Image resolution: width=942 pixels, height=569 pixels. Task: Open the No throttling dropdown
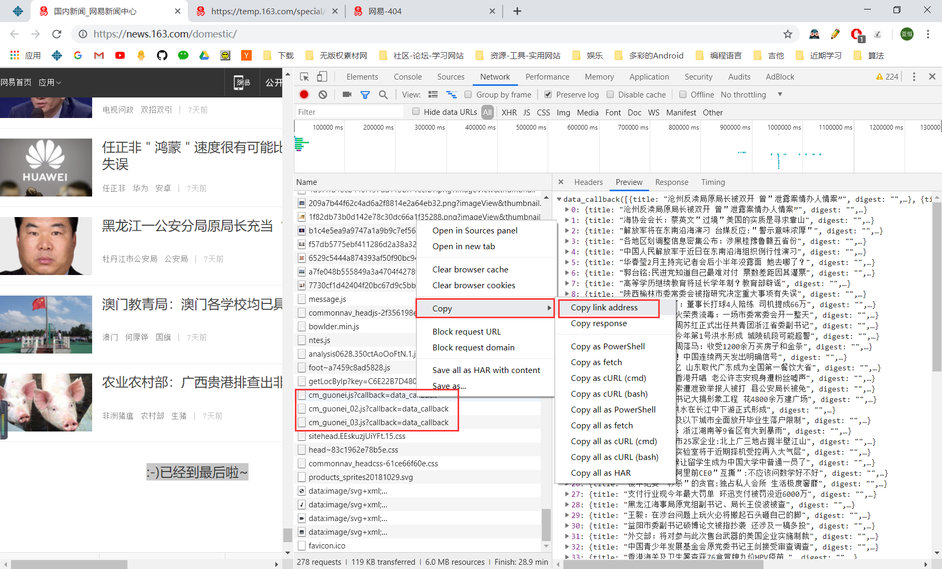pyautogui.click(x=751, y=94)
